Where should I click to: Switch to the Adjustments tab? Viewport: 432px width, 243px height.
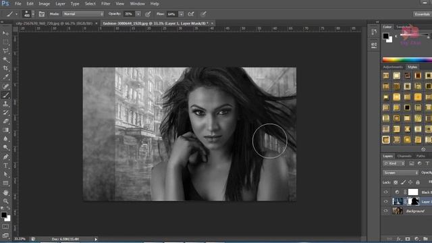(393, 67)
